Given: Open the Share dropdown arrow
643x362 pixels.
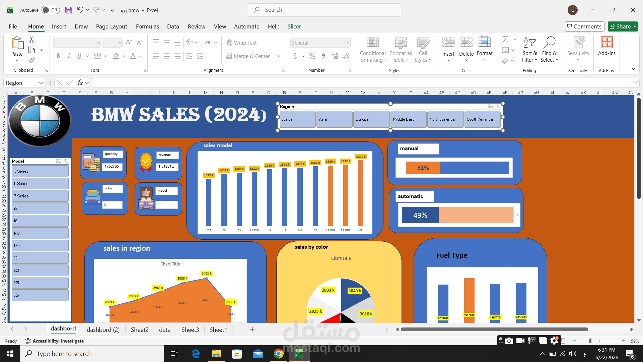Looking at the screenshot, I should pos(635,26).
